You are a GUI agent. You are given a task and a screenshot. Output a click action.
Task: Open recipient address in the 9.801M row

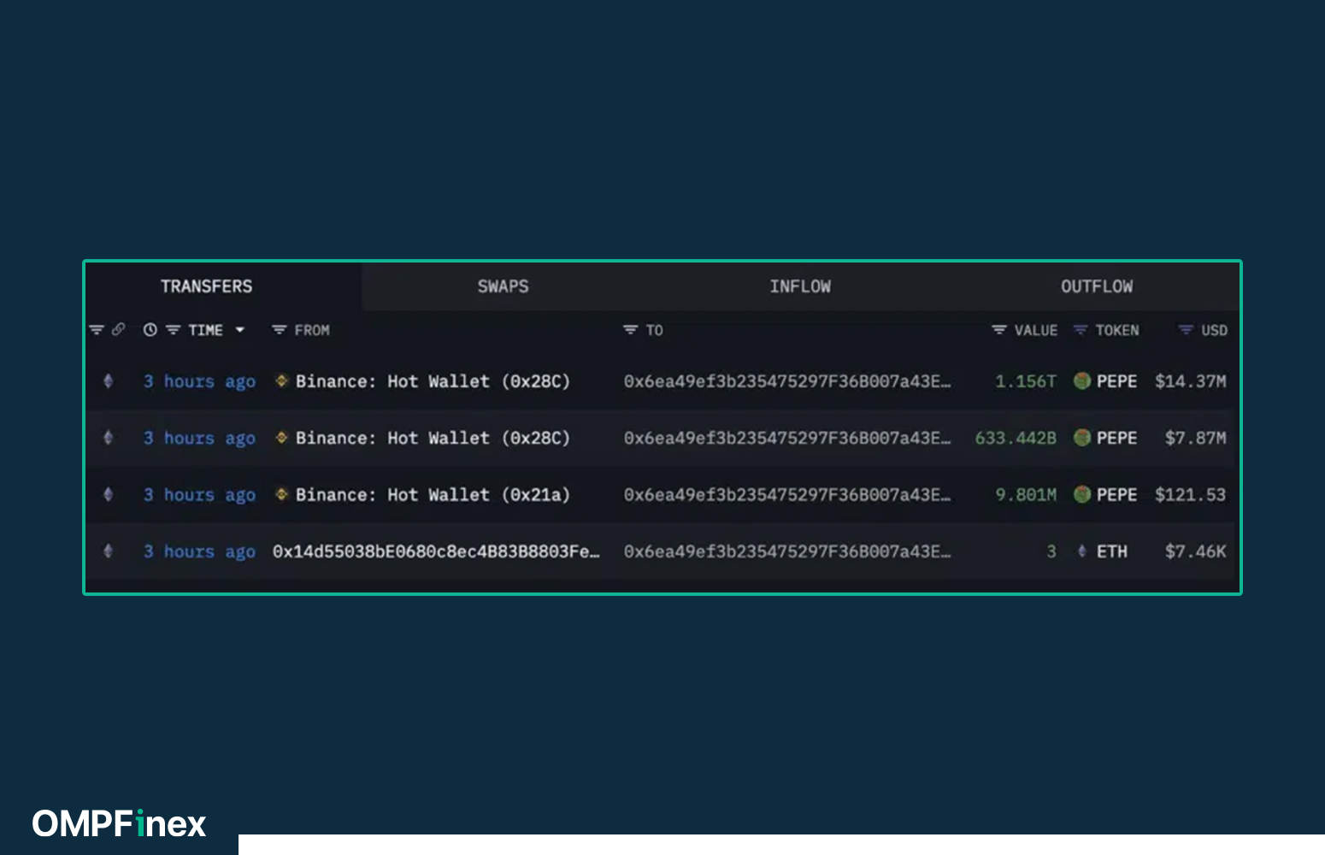786,495
